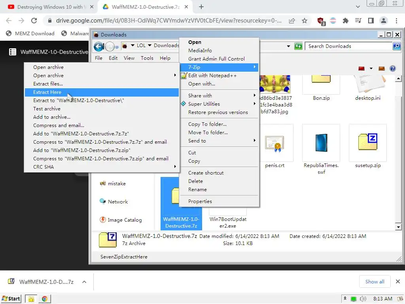
Task: Expand the Super Utilities submenu
Action: (x=219, y=104)
